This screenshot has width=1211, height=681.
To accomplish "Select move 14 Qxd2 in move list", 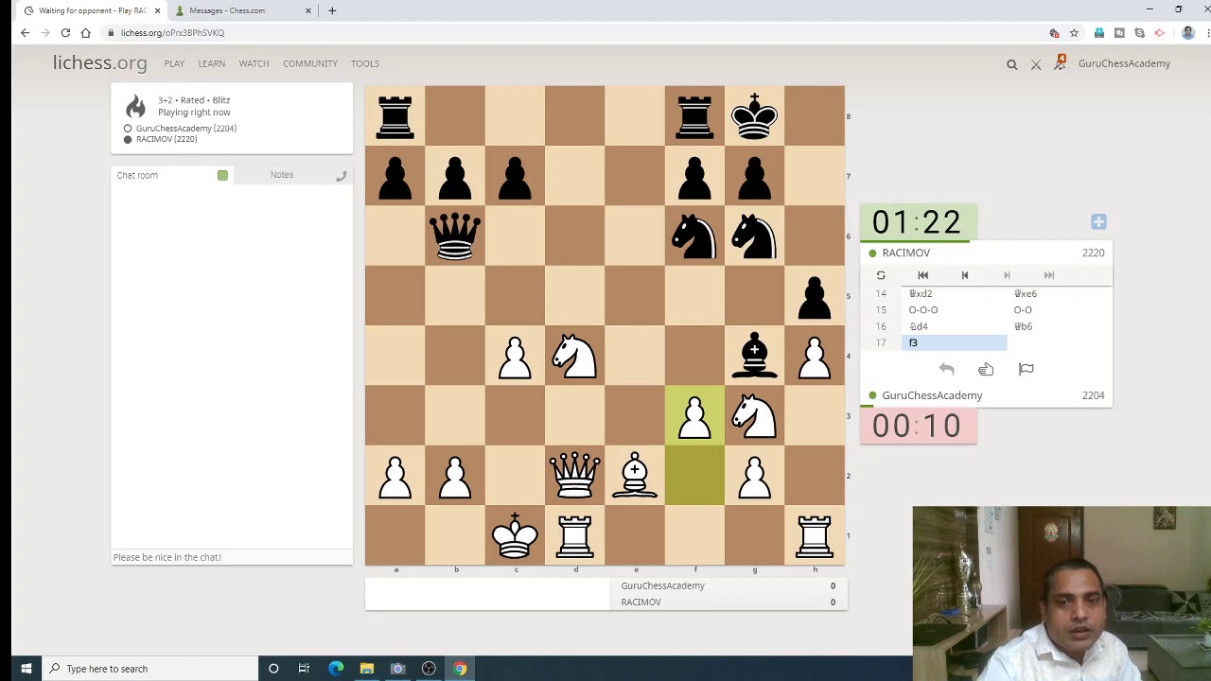I will (x=954, y=293).
